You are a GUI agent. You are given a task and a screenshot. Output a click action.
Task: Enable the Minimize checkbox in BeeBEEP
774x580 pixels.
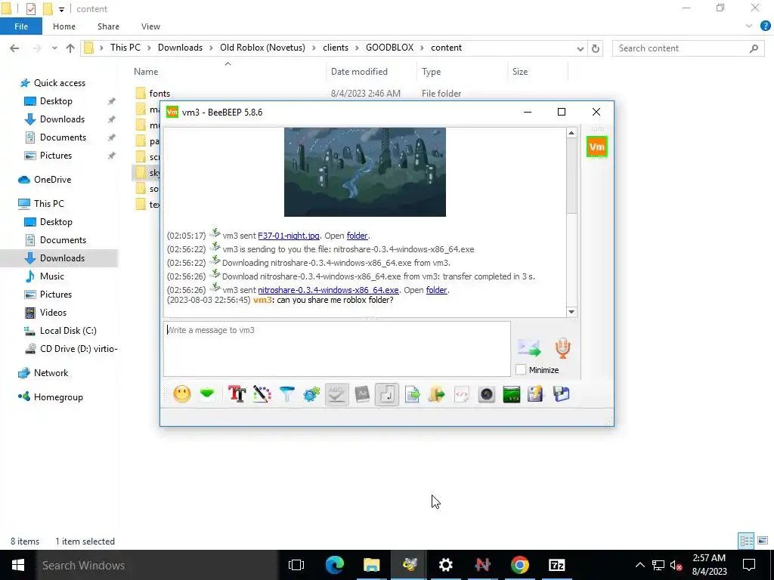pos(521,369)
